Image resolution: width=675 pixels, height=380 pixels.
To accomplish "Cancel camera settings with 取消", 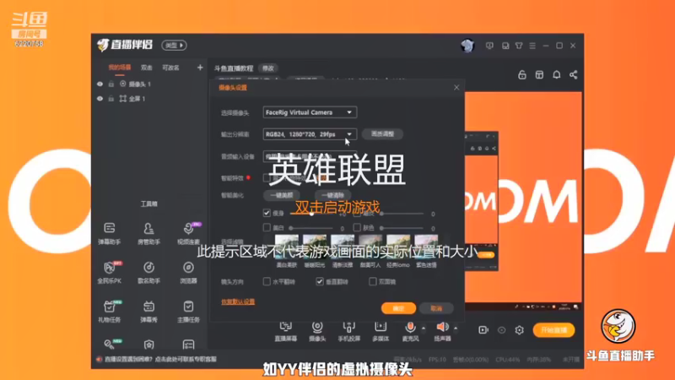I will click(436, 308).
